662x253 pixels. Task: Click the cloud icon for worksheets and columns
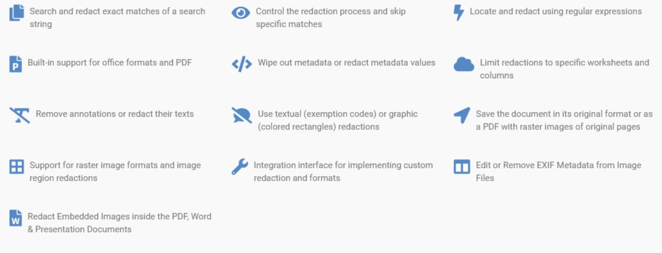(x=464, y=64)
